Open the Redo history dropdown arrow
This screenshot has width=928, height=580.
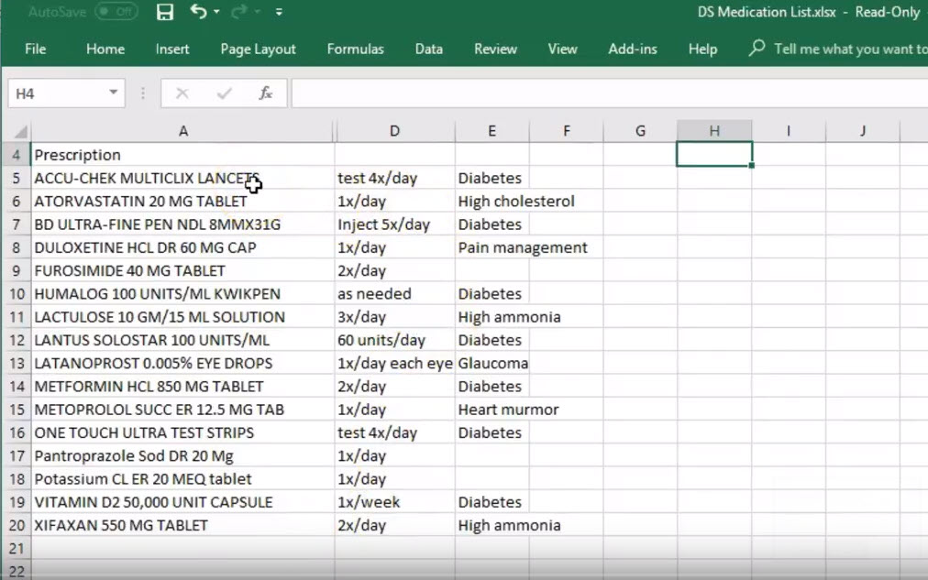point(258,12)
